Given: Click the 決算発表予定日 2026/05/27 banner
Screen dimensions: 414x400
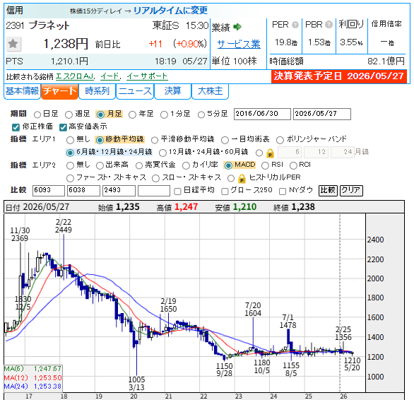Looking at the screenshot, I should (338, 76).
